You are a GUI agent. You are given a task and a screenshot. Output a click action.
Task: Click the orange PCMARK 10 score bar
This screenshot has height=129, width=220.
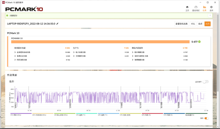tap(100, 42)
